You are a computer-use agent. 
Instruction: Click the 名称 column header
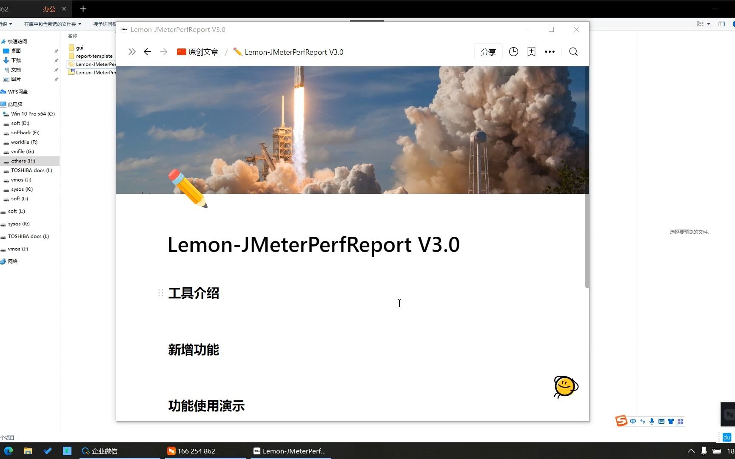point(73,36)
